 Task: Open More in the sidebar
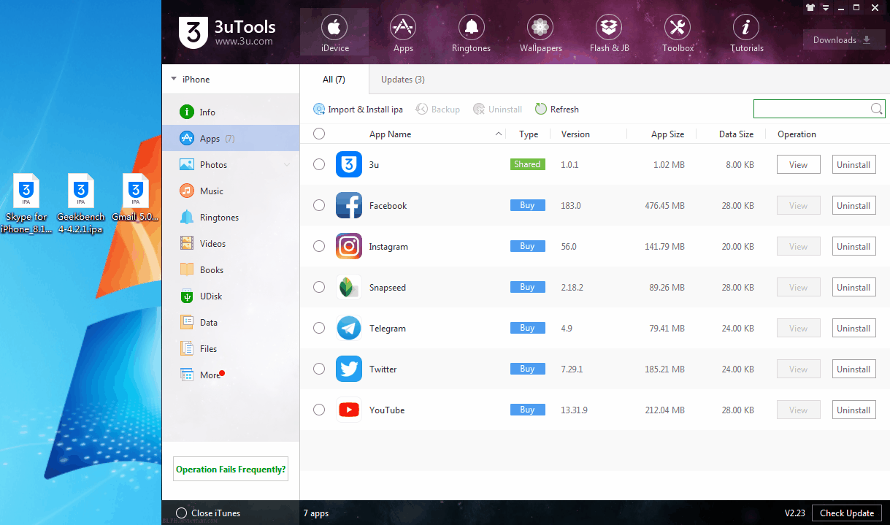coord(231,375)
